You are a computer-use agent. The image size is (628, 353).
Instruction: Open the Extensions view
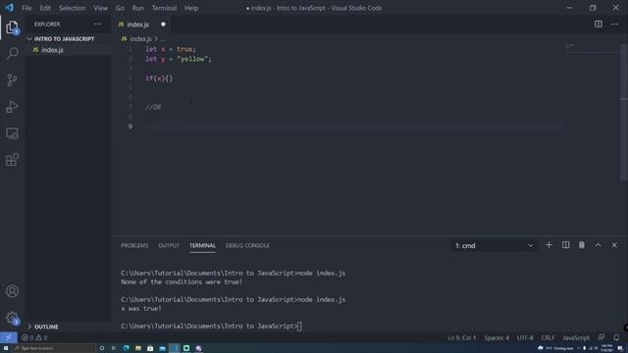[12, 160]
